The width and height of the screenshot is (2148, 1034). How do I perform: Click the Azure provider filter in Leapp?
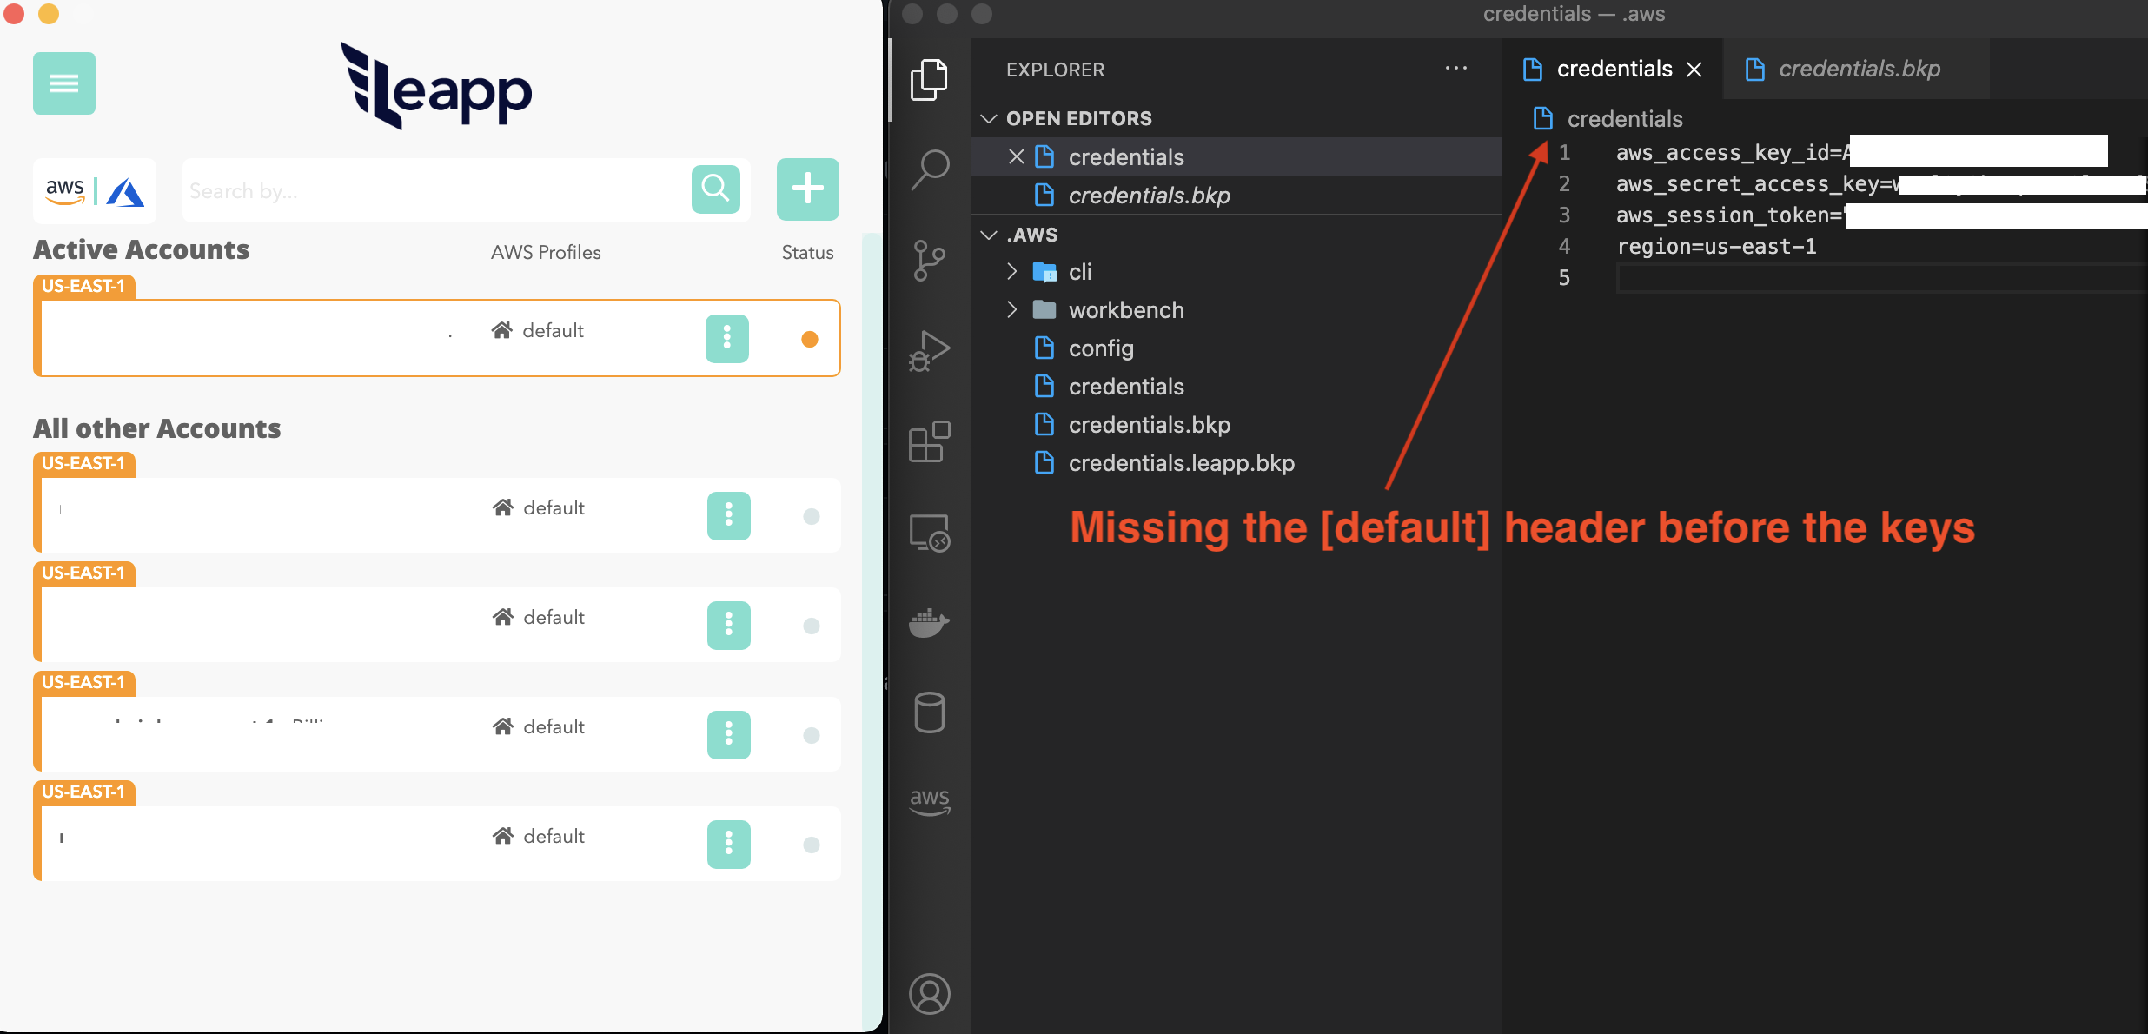(x=124, y=189)
